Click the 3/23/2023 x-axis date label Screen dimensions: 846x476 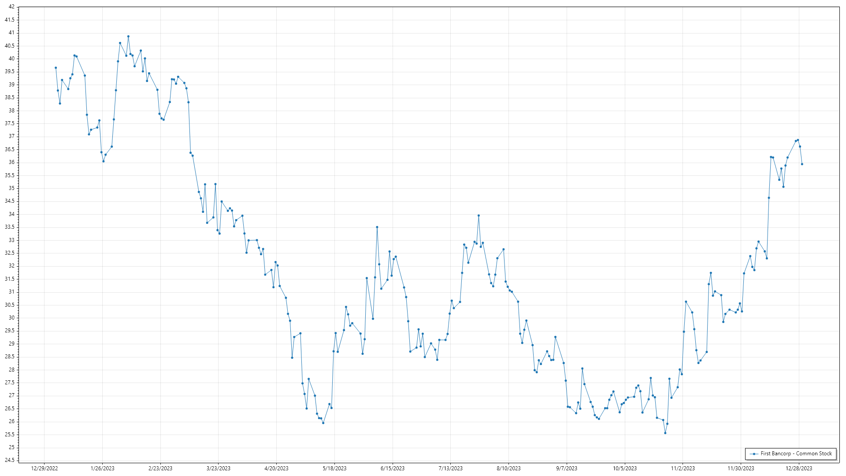click(x=219, y=469)
